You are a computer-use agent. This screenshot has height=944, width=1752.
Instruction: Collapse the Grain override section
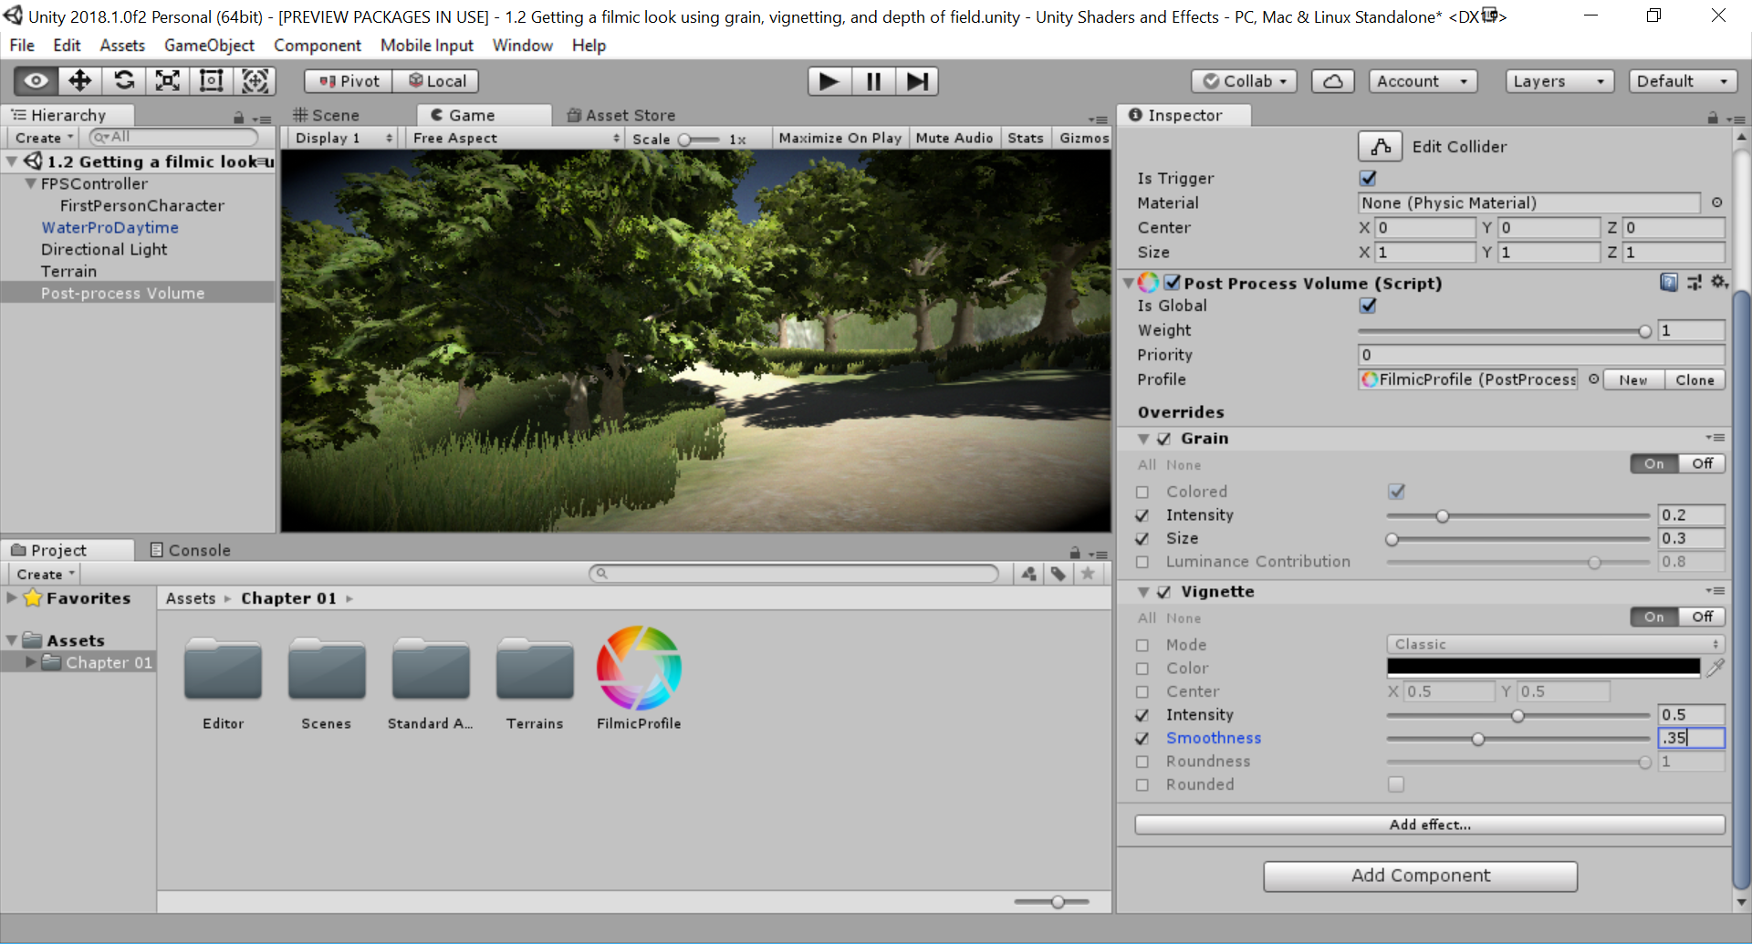(x=1143, y=439)
